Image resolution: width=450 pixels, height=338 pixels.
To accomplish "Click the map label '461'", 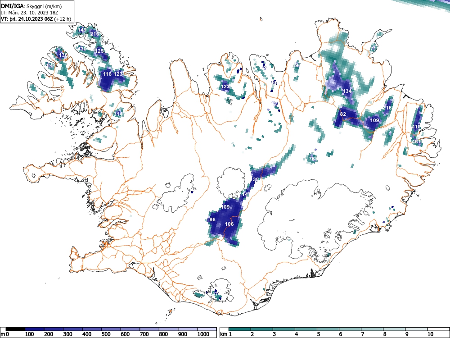I will (416, 142).
